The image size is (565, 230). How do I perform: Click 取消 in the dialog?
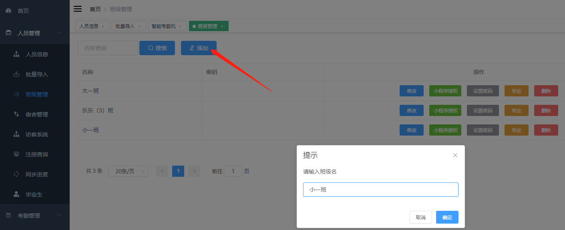pos(421,217)
